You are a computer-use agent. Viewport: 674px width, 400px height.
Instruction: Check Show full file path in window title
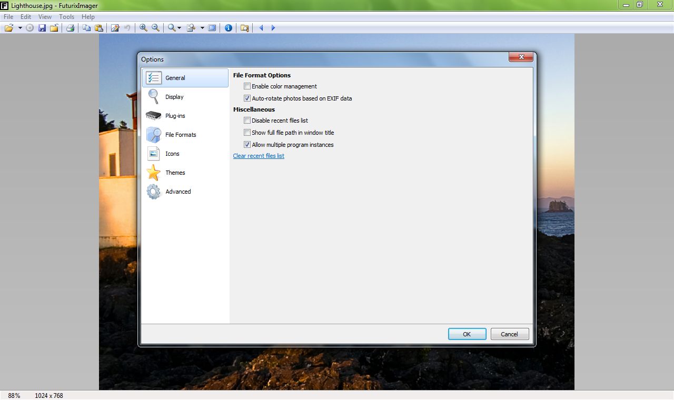[247, 133]
